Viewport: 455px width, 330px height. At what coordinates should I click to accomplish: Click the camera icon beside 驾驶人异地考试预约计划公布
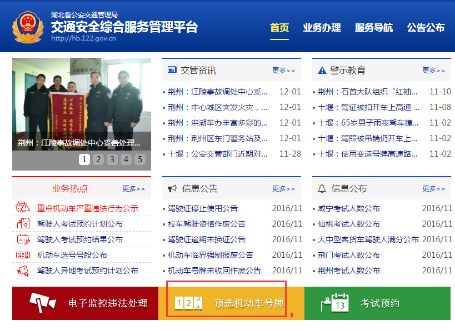(x=22, y=270)
